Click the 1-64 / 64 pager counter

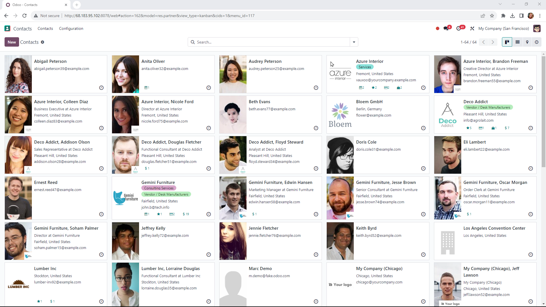pyautogui.click(x=468, y=42)
